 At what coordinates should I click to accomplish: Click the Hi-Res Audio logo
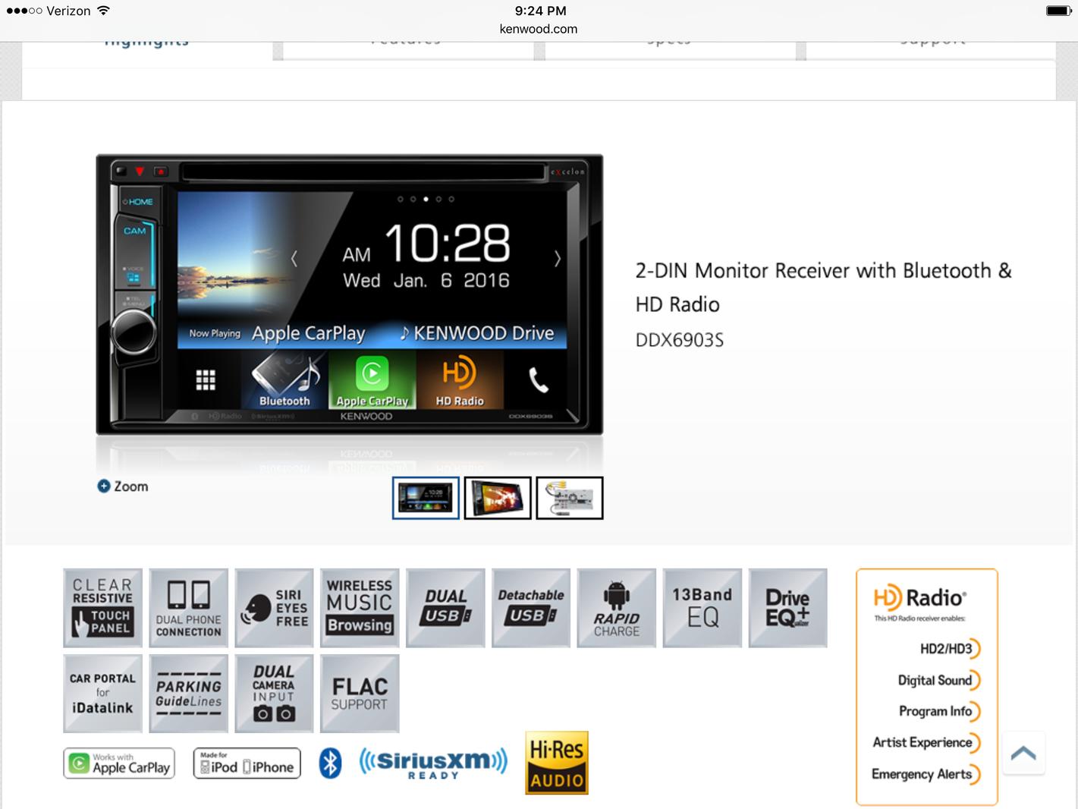point(557,763)
